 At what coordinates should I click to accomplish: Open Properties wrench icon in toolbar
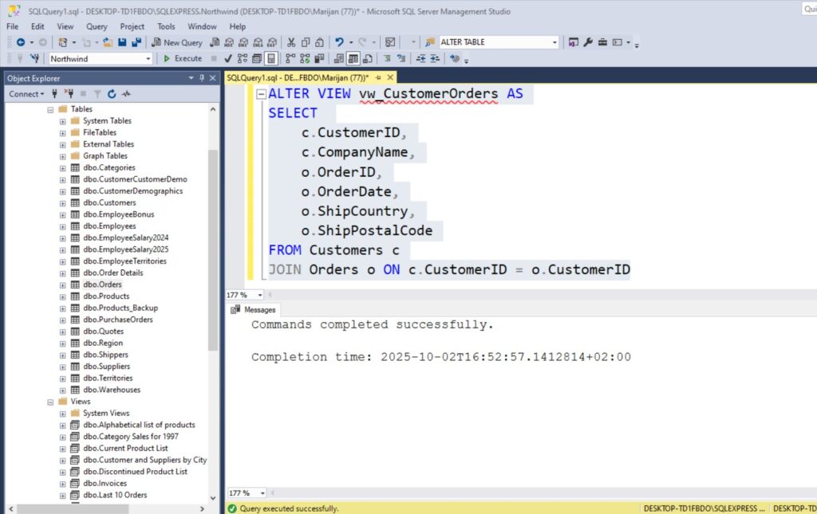click(x=588, y=42)
